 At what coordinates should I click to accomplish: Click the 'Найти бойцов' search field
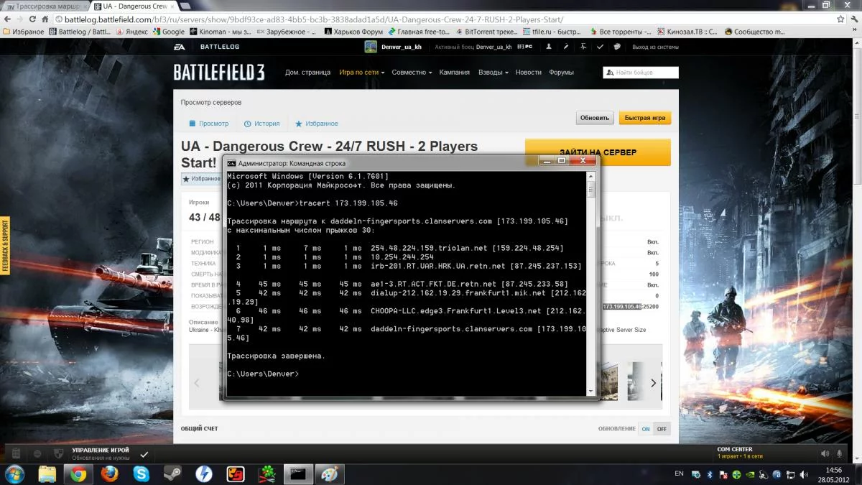[x=641, y=73]
